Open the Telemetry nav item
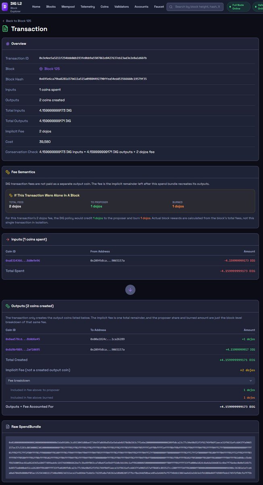Image resolution: width=263 pixels, height=485 pixels. coord(88,7)
